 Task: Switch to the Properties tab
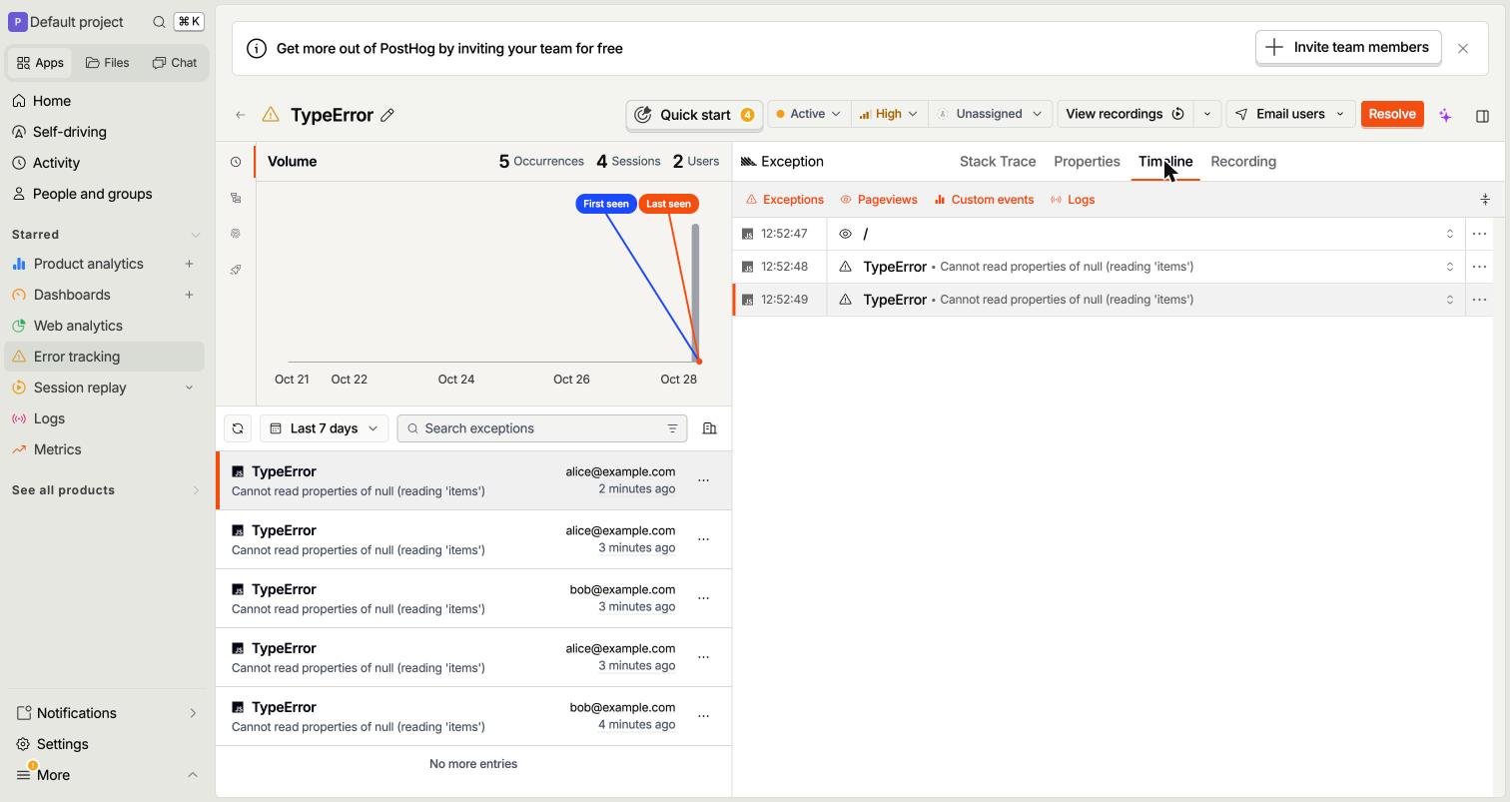(x=1087, y=162)
